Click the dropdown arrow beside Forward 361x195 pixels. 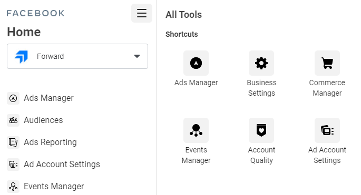(137, 56)
